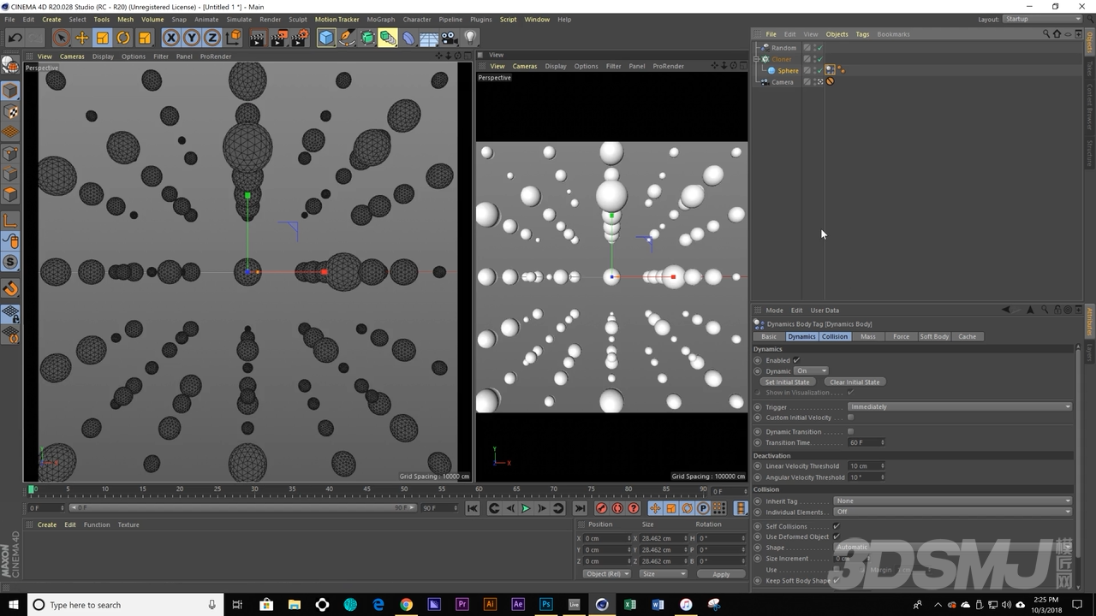The image size is (1096, 616).
Task: Select the Camera object in tree
Action: [x=783, y=82]
